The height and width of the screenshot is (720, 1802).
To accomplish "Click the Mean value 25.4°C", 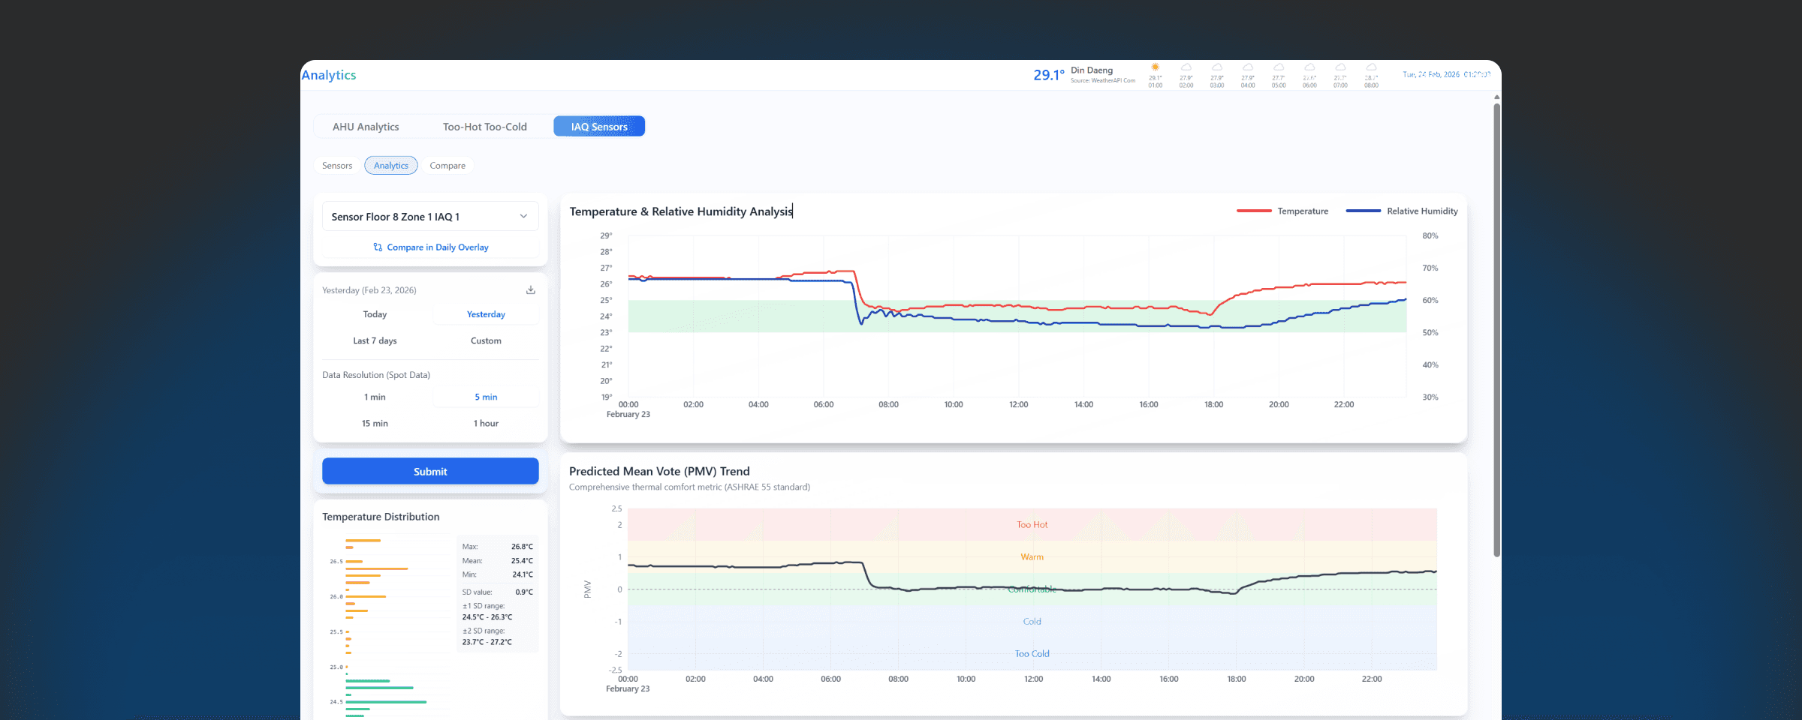I will coord(522,561).
